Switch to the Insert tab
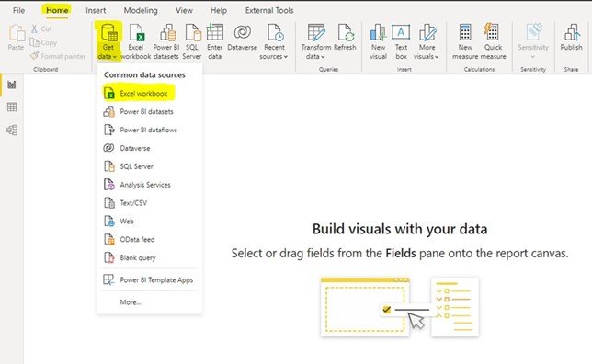The width and height of the screenshot is (592, 364). (96, 11)
